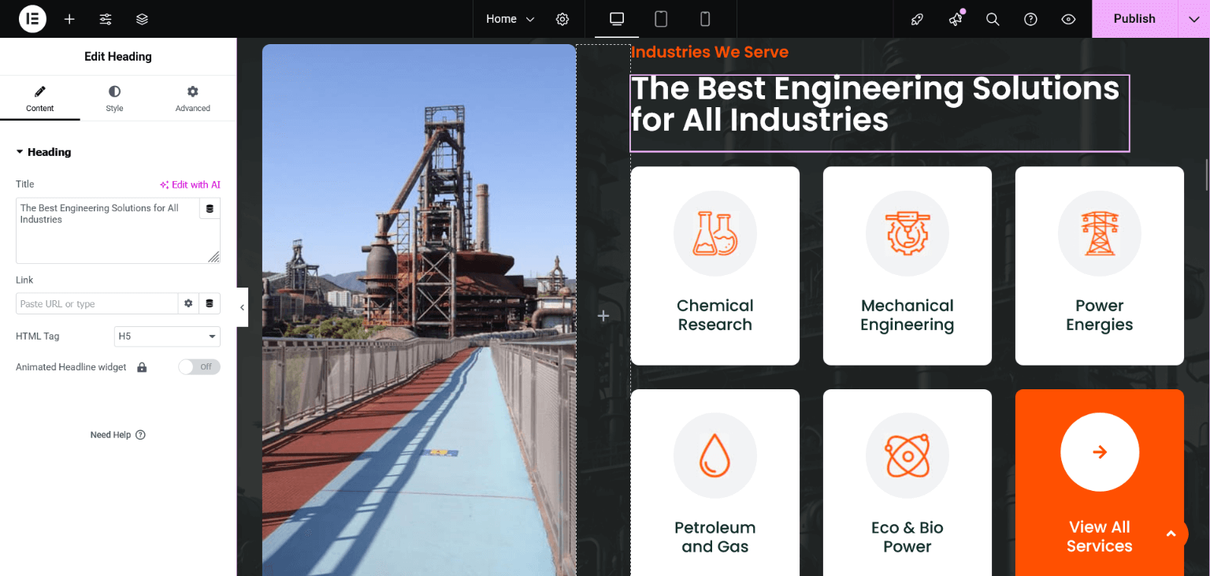
Task: Click the Edit Heading panel title
Action: [x=118, y=57]
